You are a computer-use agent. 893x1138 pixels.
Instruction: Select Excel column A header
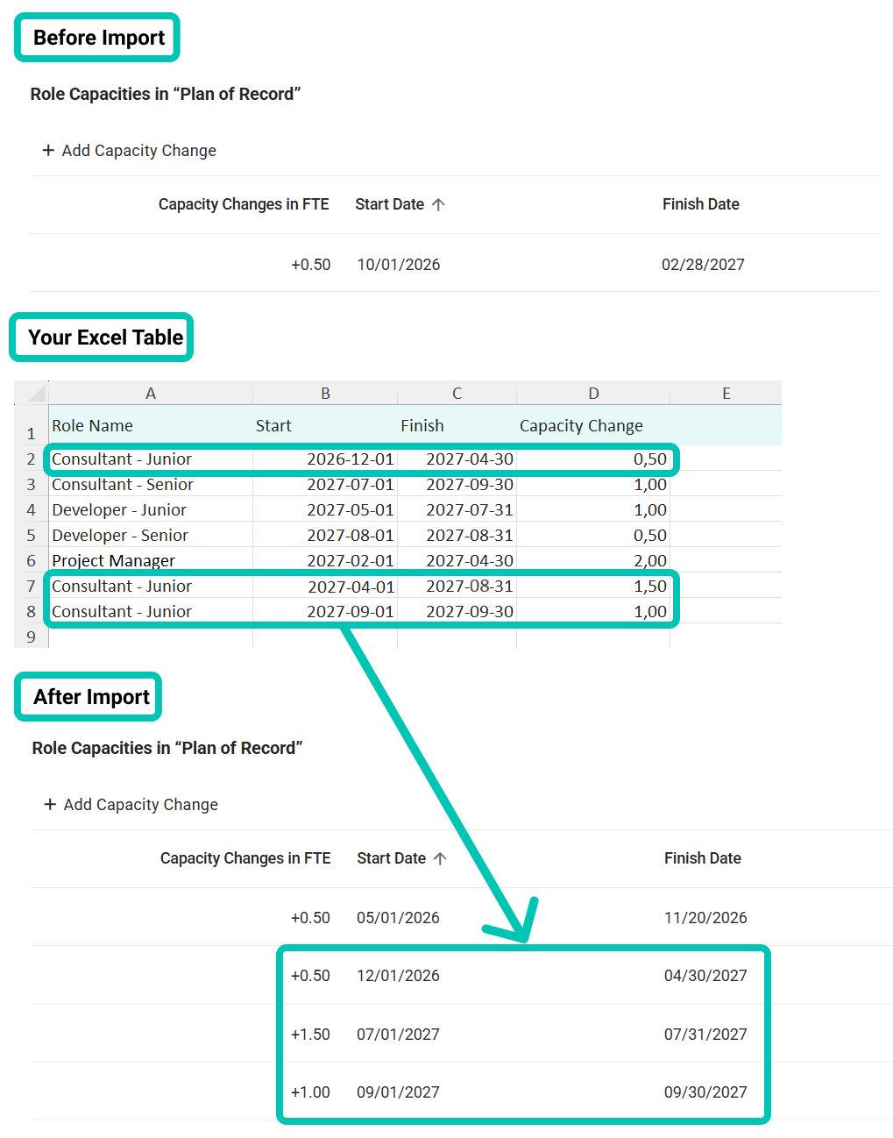click(x=151, y=394)
